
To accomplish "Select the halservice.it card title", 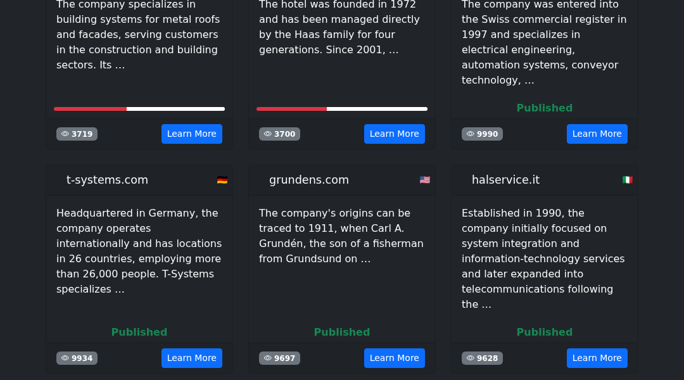I will tap(505, 180).
